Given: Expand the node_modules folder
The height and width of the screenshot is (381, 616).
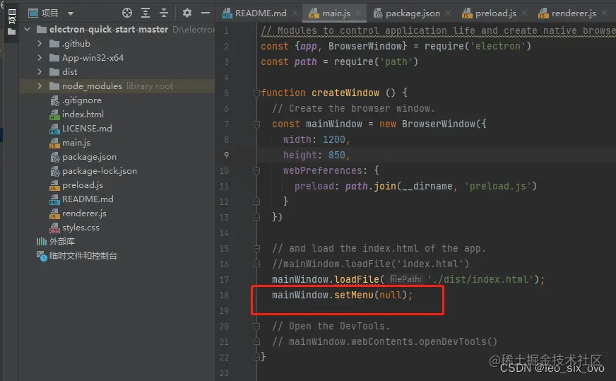Looking at the screenshot, I should (40, 86).
